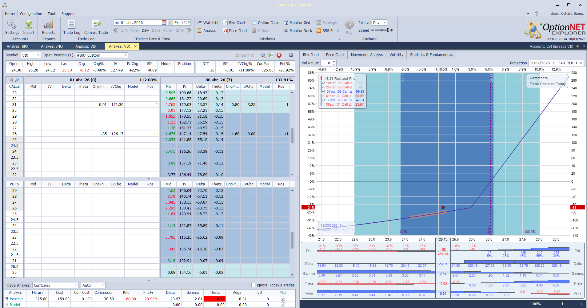The width and height of the screenshot is (587, 308).
Task: Toggle Plot for the Model row
Action: (282, 305)
